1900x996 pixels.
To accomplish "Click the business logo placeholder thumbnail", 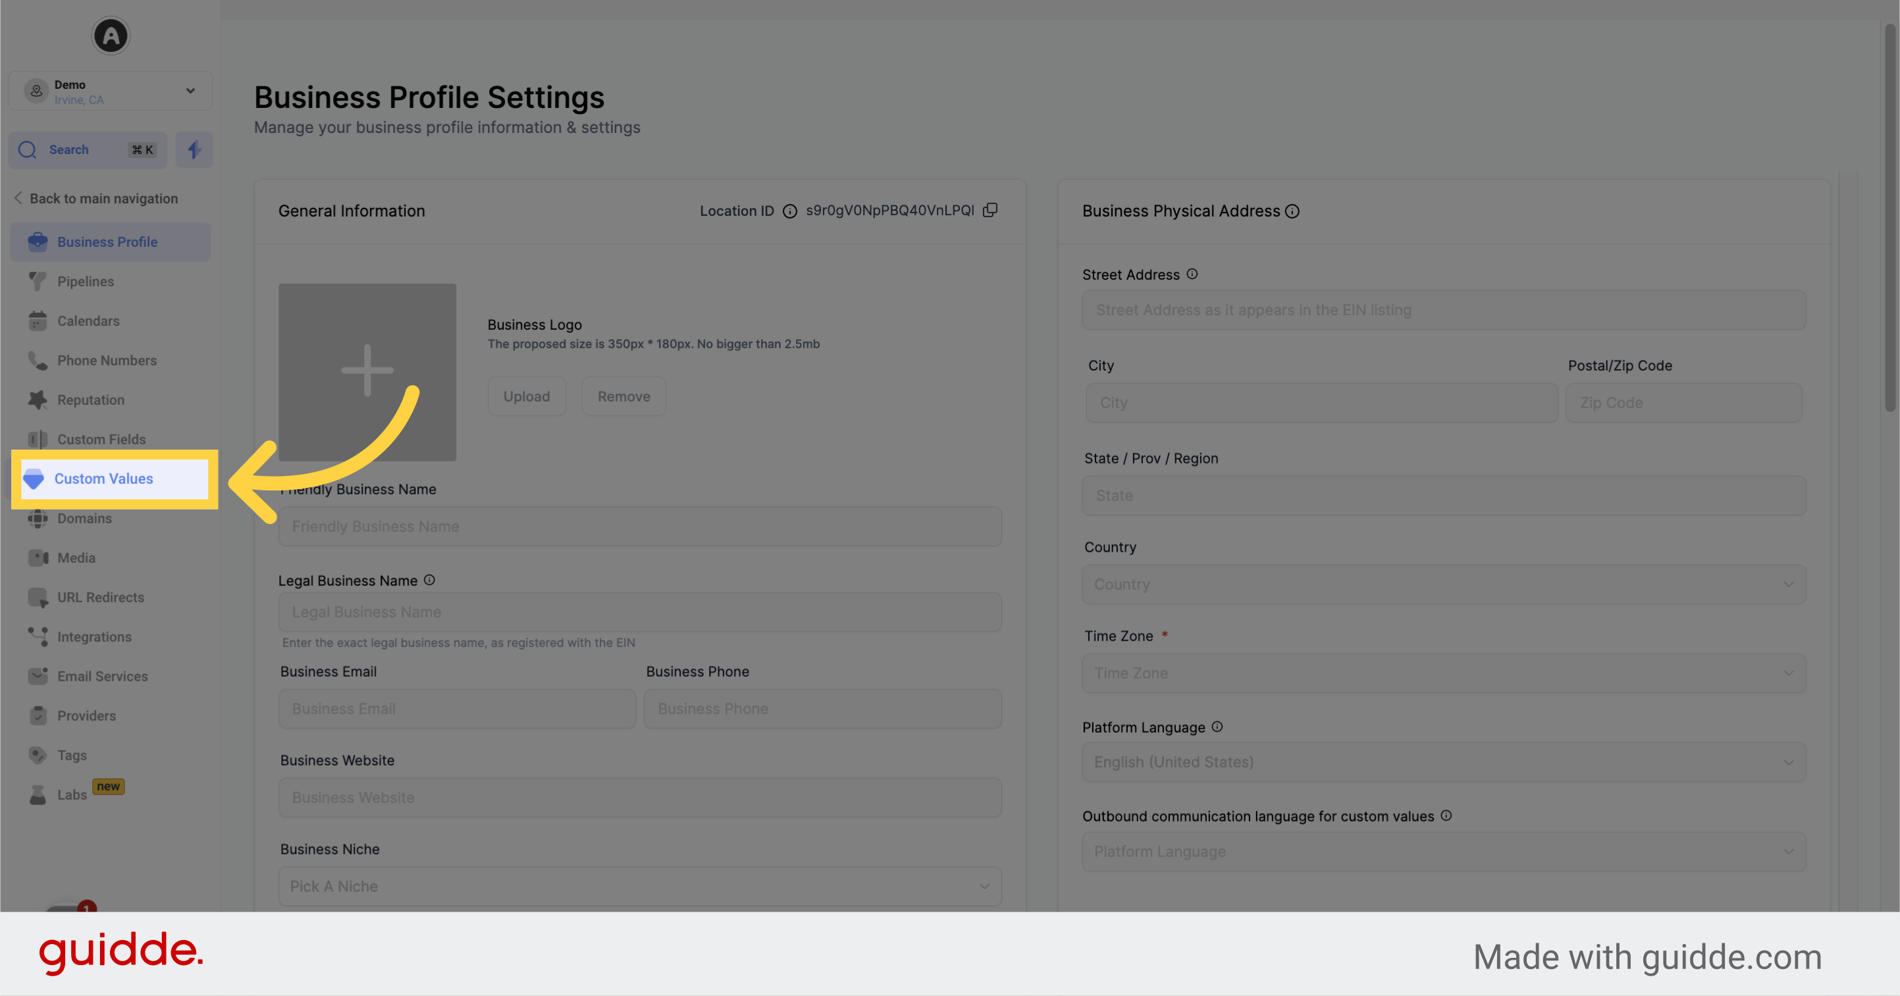I will pos(367,373).
